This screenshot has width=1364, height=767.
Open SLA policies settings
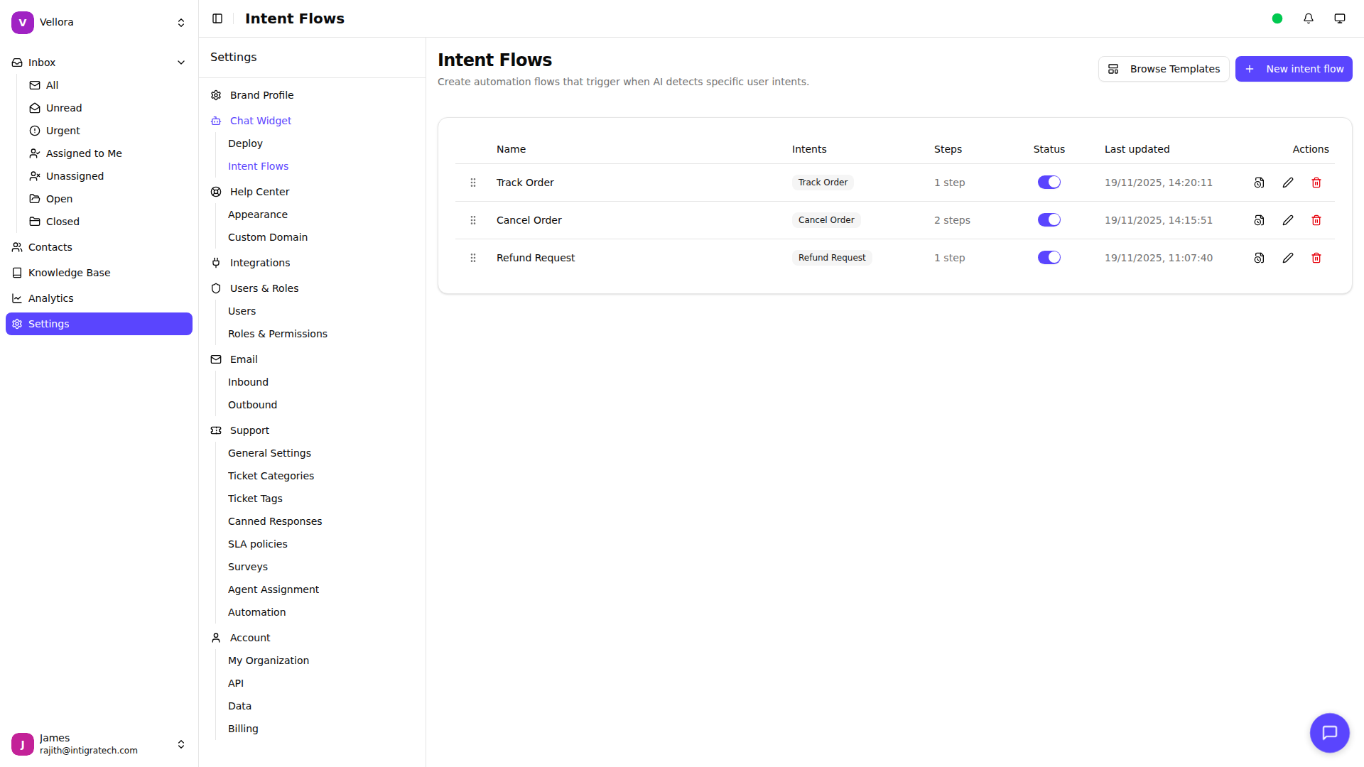coord(258,544)
